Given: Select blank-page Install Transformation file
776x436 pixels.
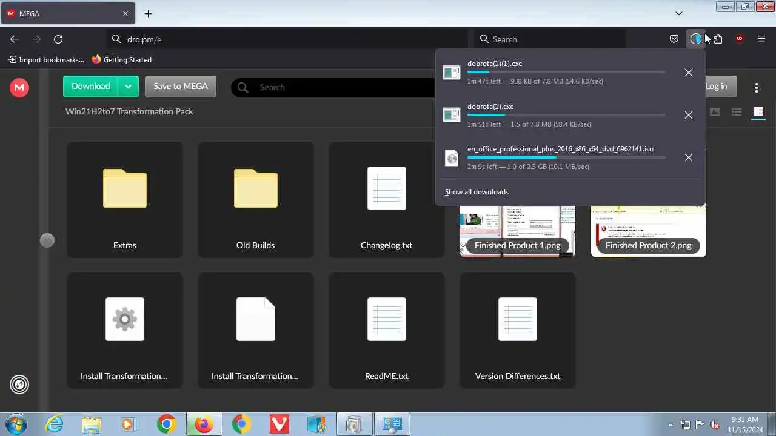Looking at the screenshot, I should click(x=256, y=331).
